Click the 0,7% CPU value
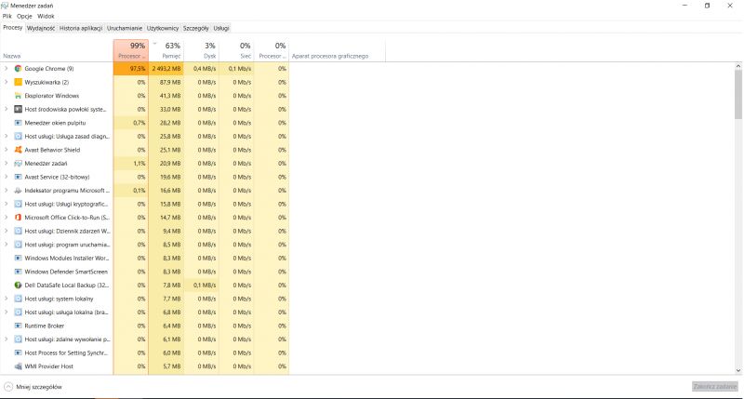Image resolution: width=744 pixels, height=399 pixels. coord(139,123)
